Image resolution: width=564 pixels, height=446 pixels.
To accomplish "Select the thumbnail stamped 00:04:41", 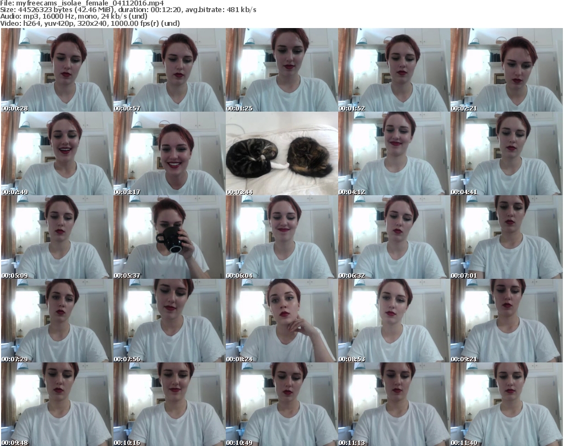I will click(x=507, y=153).
